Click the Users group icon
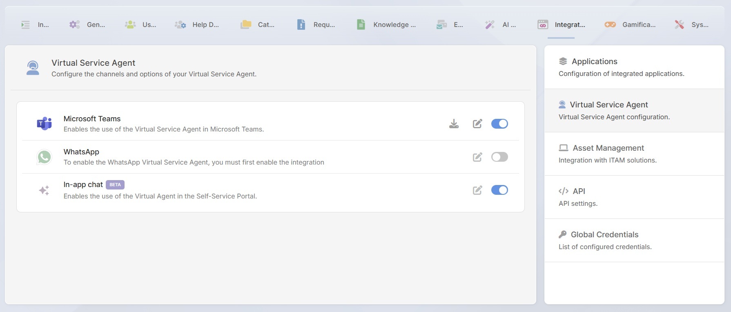The height and width of the screenshot is (312, 731). tap(130, 25)
